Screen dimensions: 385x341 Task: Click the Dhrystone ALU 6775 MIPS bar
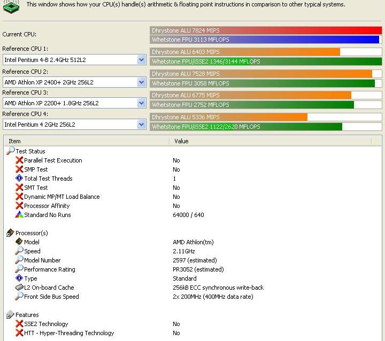click(x=266, y=95)
